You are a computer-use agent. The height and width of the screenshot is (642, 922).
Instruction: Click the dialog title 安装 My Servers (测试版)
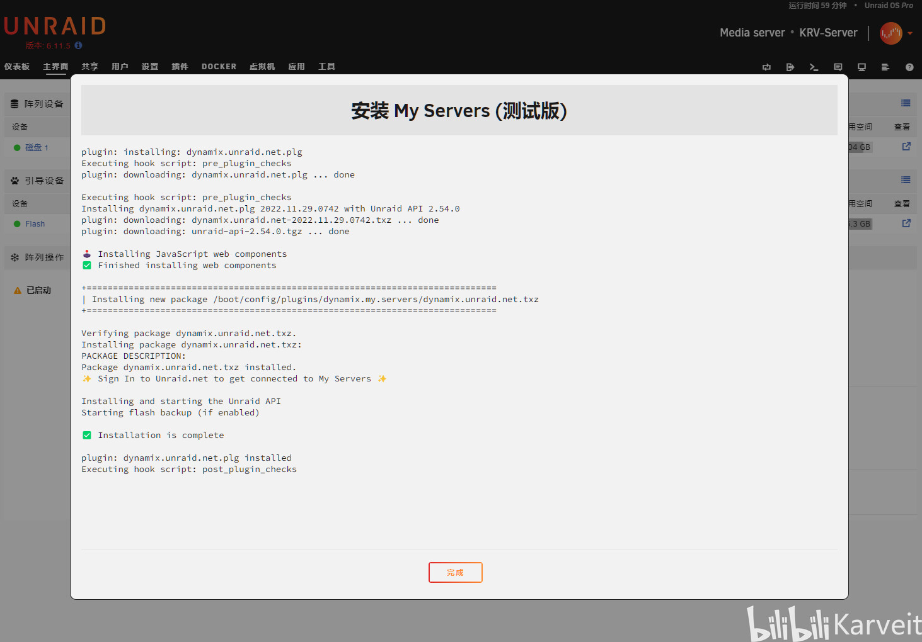[x=459, y=111]
